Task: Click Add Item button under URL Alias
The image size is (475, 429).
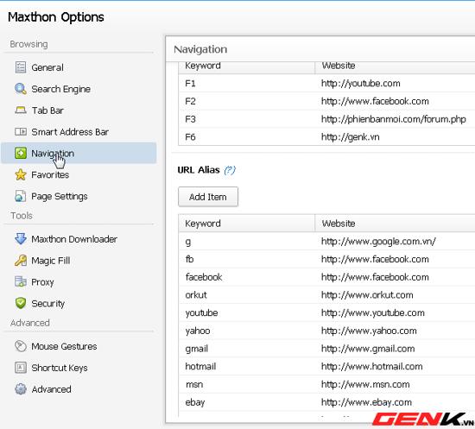Action: point(208,197)
